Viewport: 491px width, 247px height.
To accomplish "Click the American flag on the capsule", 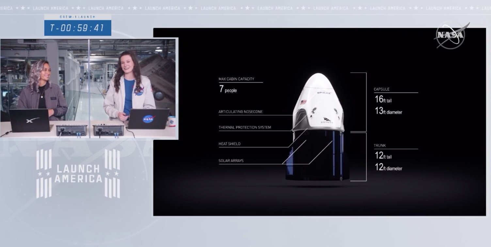I will [x=304, y=102].
